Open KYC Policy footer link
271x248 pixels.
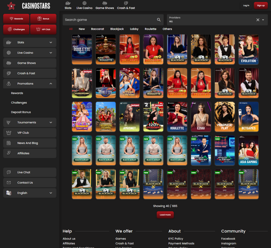click(x=176, y=239)
